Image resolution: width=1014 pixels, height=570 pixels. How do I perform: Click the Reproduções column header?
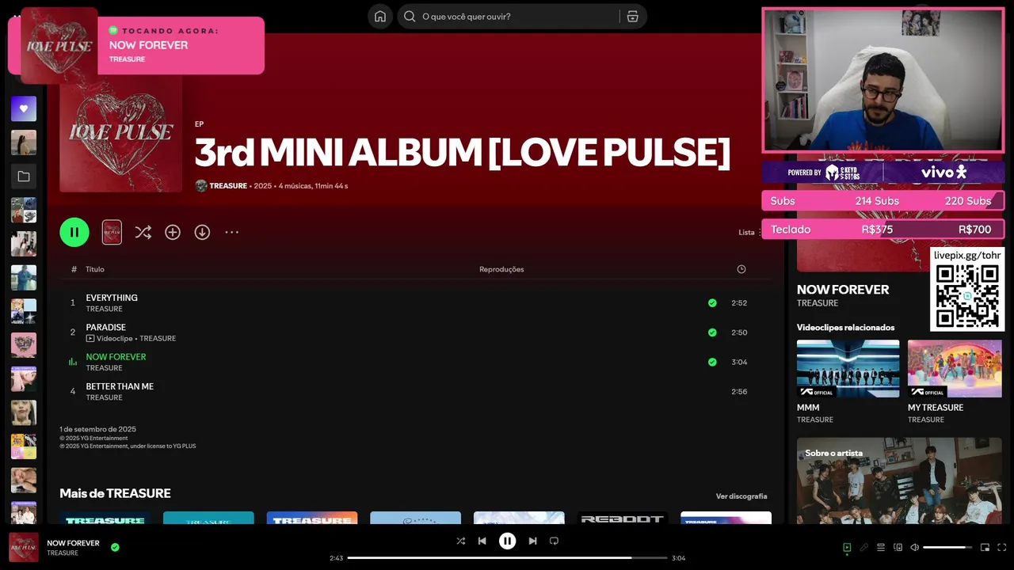[501, 269]
